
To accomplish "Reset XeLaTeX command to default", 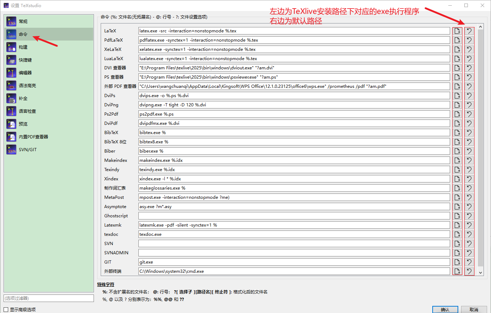I will click(x=469, y=49).
